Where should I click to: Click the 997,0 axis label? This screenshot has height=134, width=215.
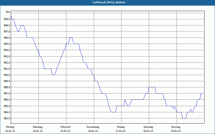coord(7,32)
